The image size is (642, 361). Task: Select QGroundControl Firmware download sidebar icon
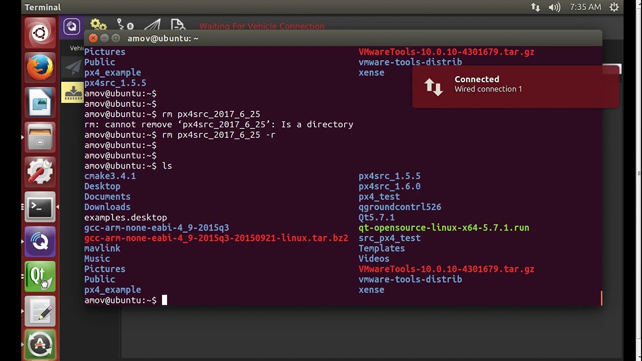click(73, 93)
